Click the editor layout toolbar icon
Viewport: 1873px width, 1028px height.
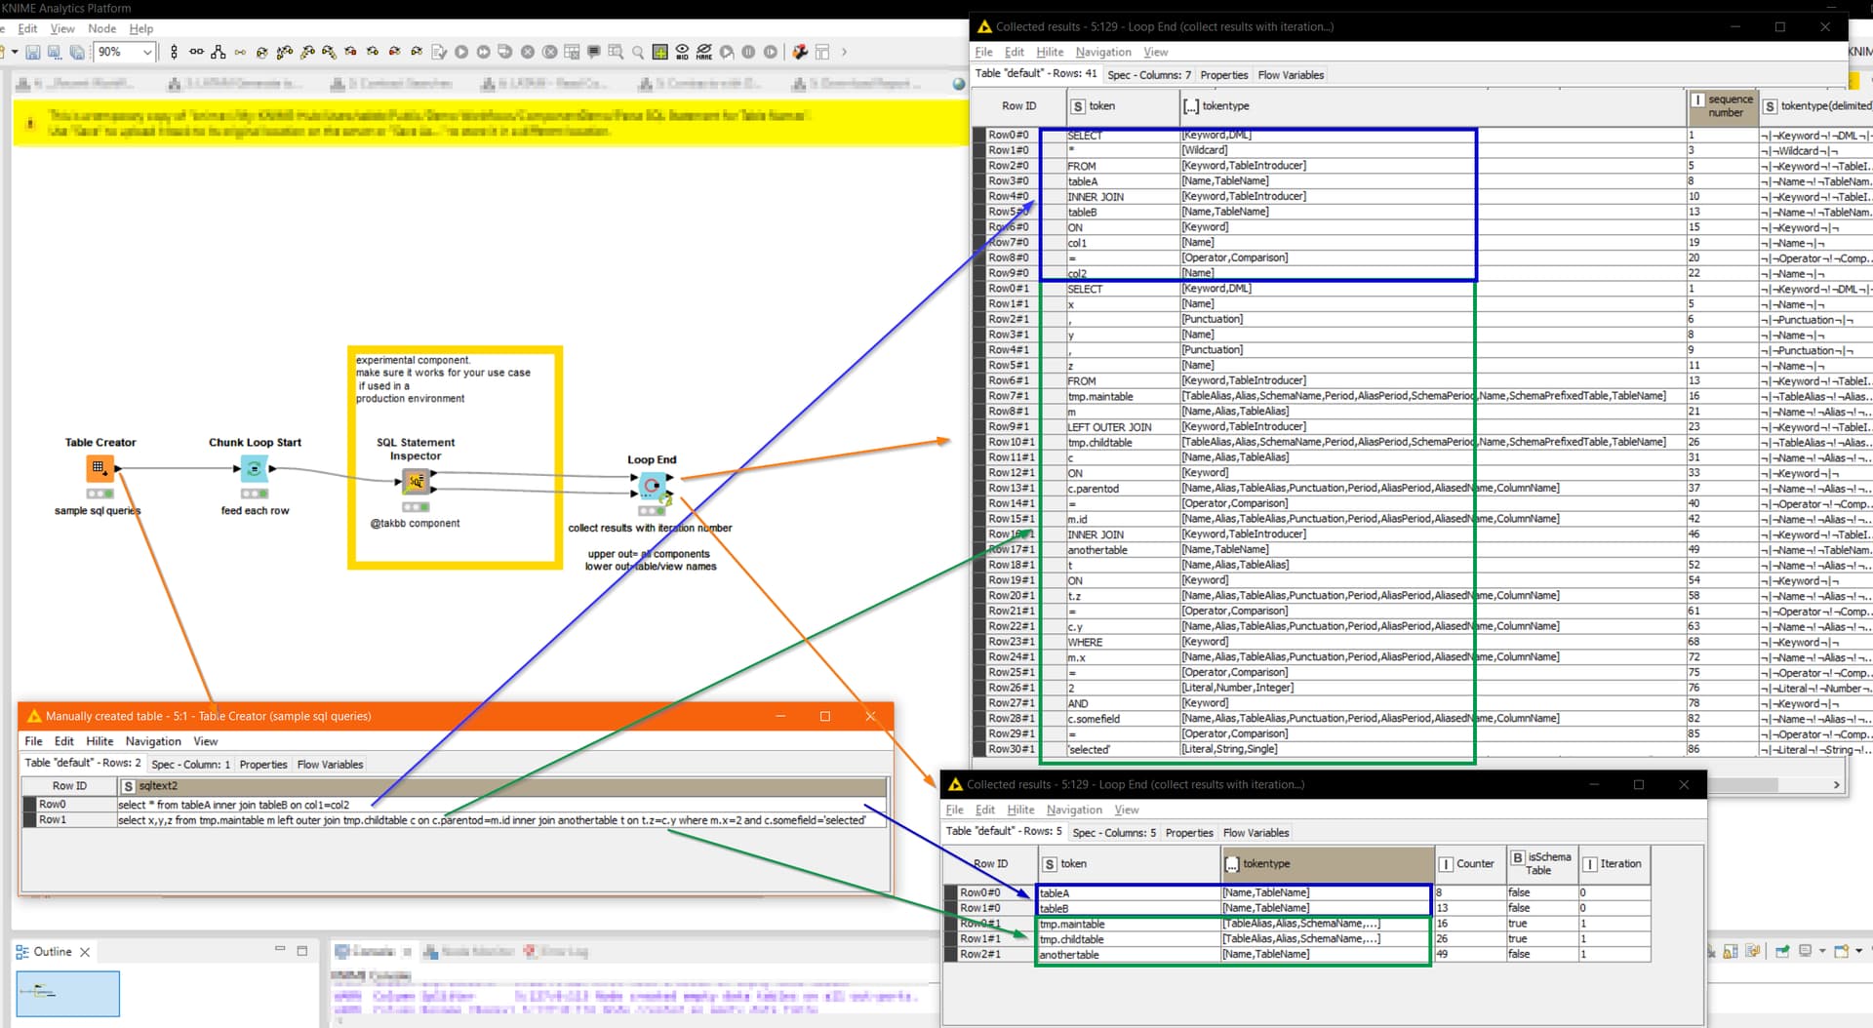[822, 52]
